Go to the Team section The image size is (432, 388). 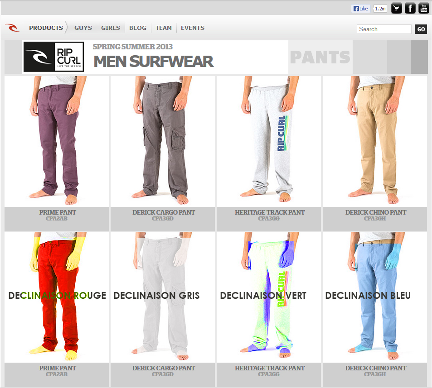163,28
